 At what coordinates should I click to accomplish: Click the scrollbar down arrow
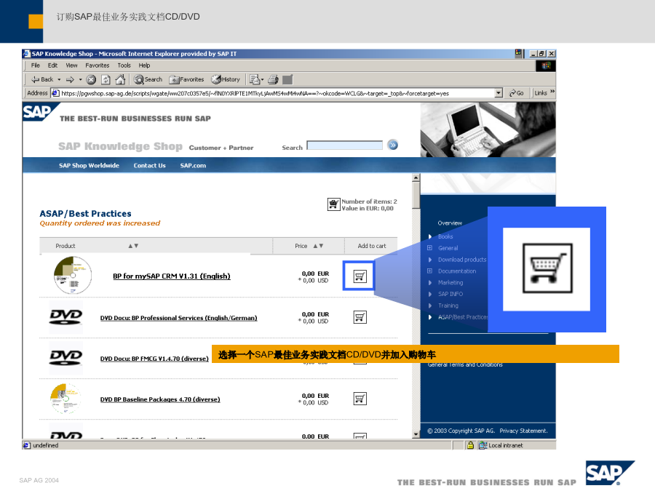click(416, 434)
